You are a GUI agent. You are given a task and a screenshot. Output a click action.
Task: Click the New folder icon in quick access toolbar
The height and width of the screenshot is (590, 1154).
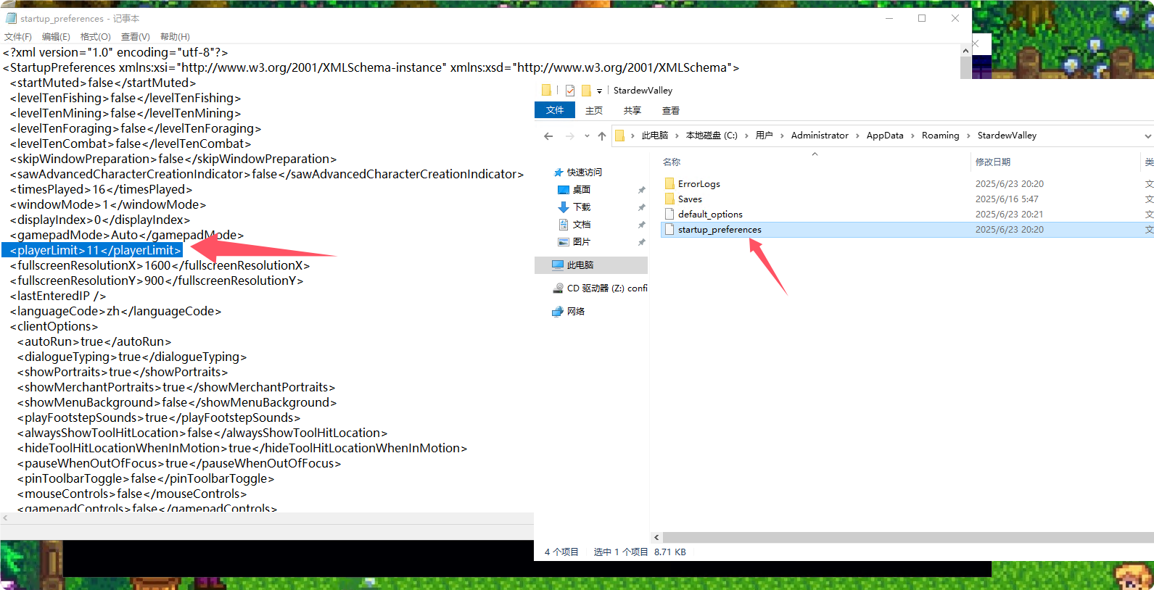(586, 91)
